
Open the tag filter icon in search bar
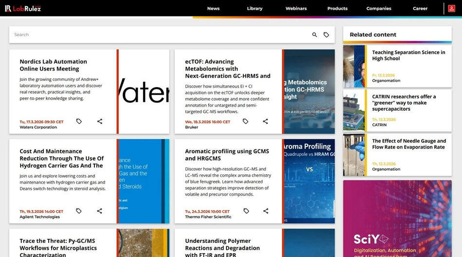click(326, 35)
